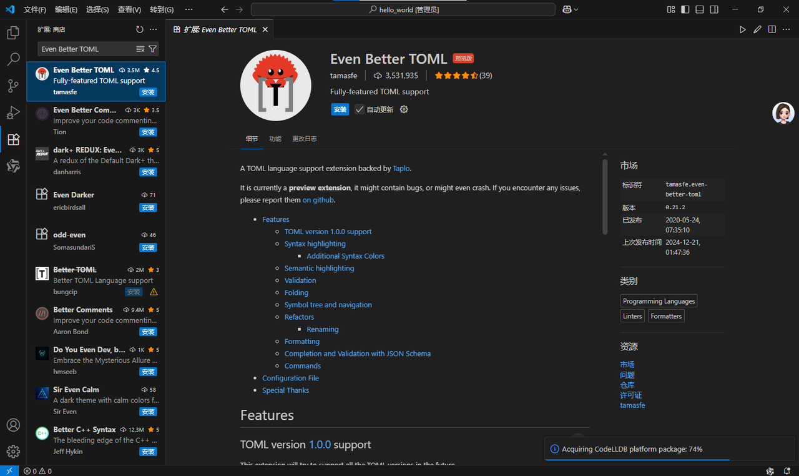The image size is (799, 476).
Task: Clear the extension search results
Action: click(x=140, y=49)
